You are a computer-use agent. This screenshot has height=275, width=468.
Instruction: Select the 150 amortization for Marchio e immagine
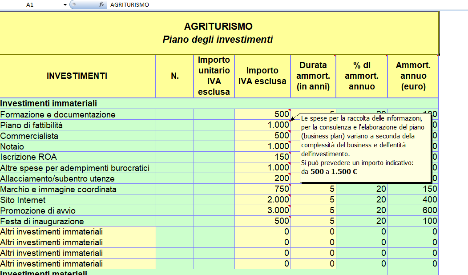click(x=413, y=189)
